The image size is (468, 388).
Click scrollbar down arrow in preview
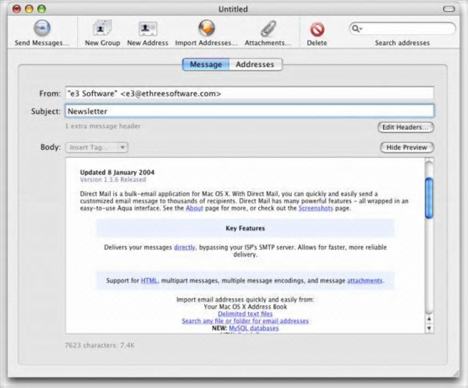coord(429,328)
